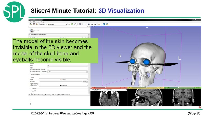Click the Load Data toolbar icon
Screen dimensions: 215x120
tap(31, 24)
